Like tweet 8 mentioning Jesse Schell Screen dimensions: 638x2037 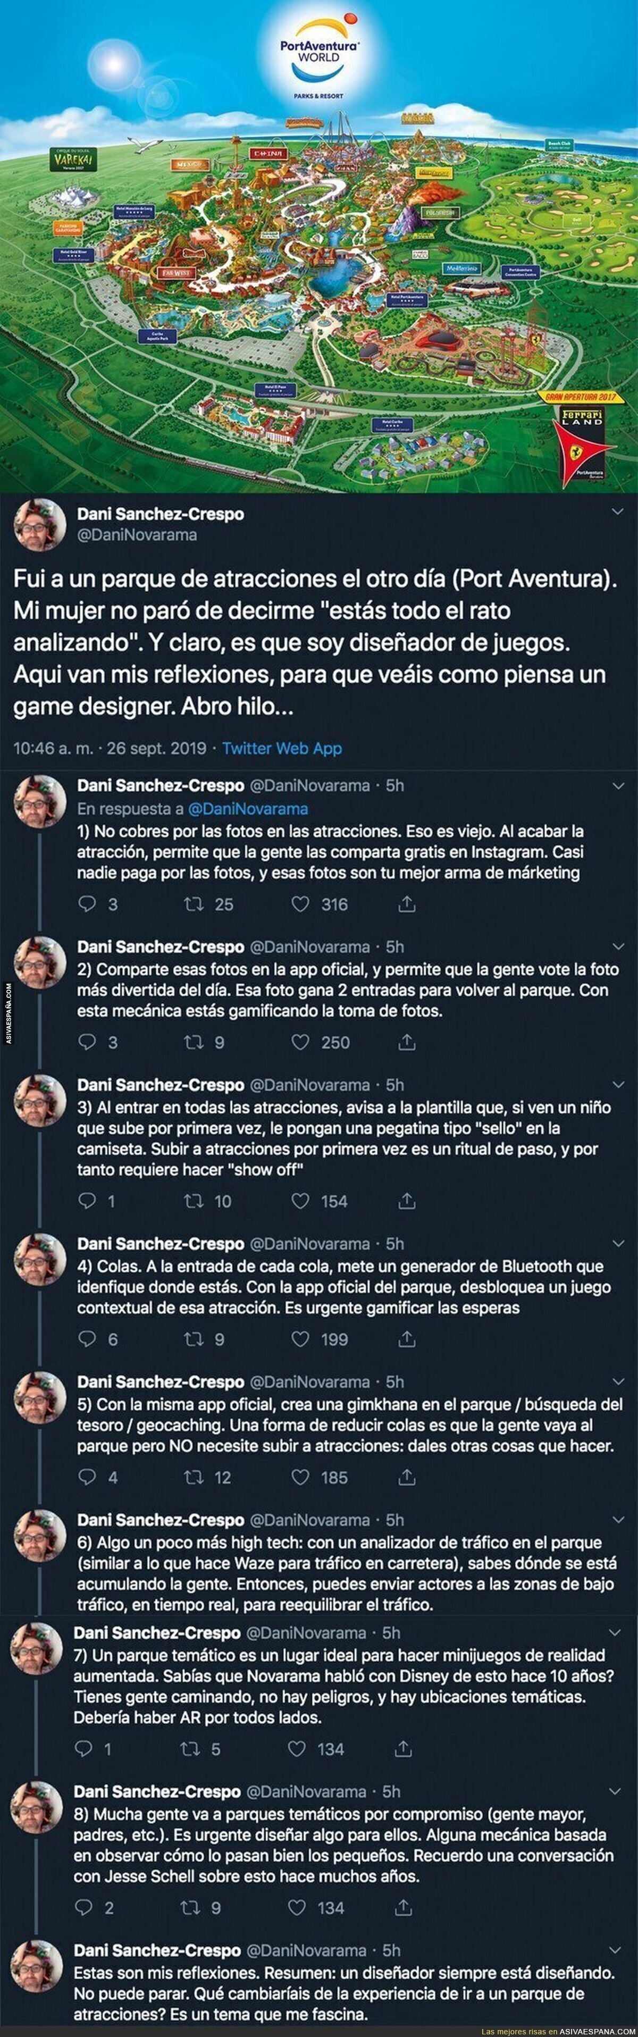[x=297, y=1907]
